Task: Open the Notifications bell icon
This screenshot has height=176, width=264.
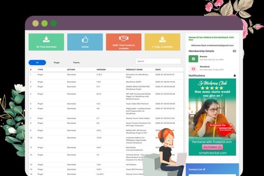Action: (x=235, y=76)
